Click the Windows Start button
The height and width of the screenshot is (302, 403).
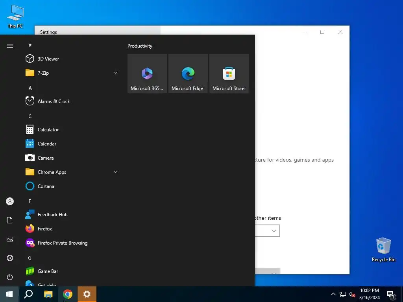tap(9, 294)
